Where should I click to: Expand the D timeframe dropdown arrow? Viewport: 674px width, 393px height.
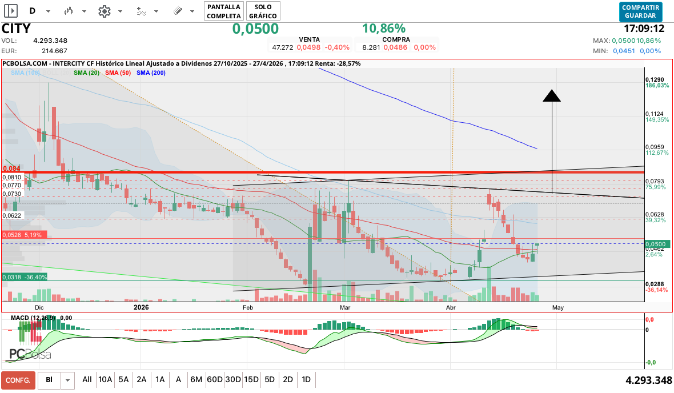(48, 11)
